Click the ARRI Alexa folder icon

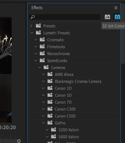pyautogui.click(x=50, y=74)
